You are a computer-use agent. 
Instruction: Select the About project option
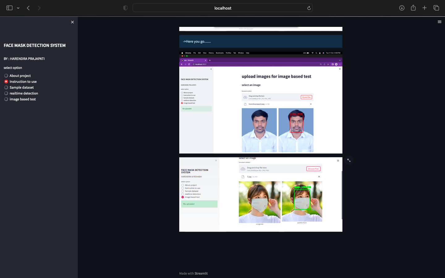click(17, 76)
